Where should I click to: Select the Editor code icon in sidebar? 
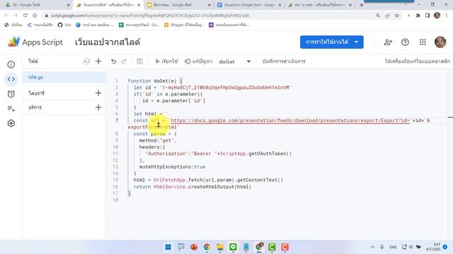coord(11,79)
